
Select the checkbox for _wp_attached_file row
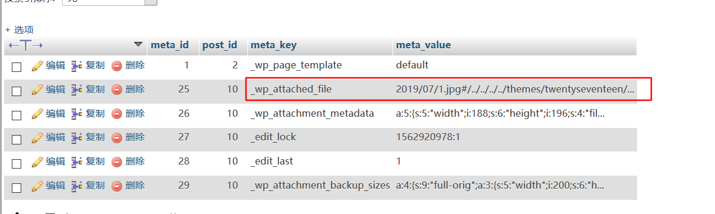pyautogui.click(x=17, y=91)
